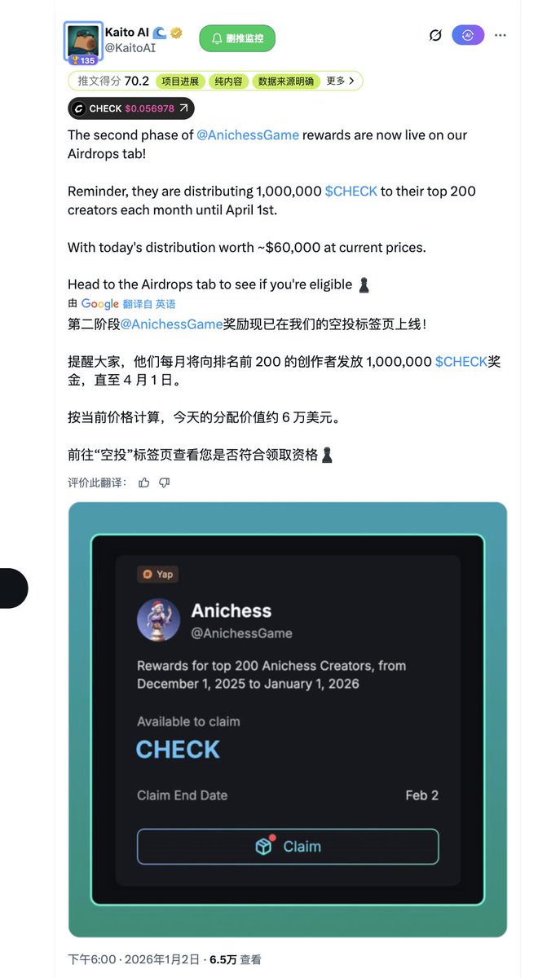The height and width of the screenshot is (978, 538).
Task: Open the Anichess airdrop image
Action: coord(288,720)
